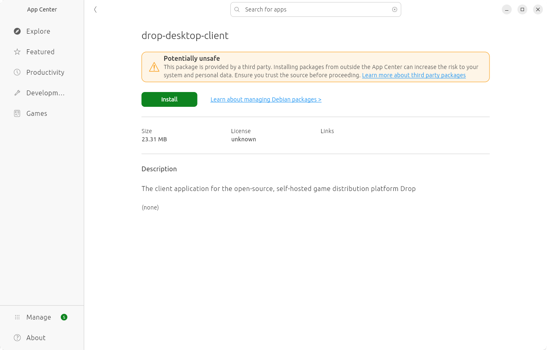
Task: Expand the Development sidebar entry
Action: click(45, 92)
